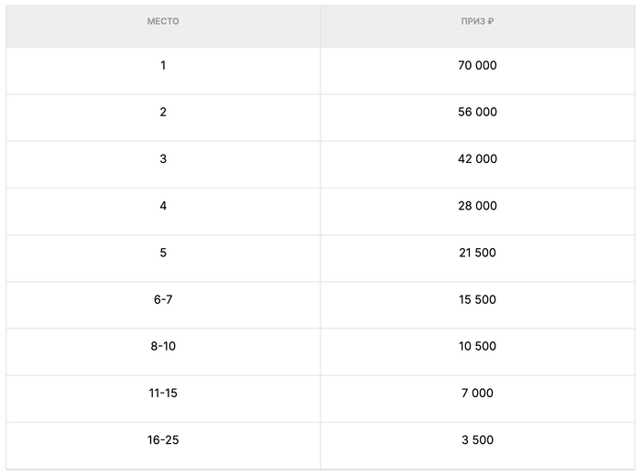Click the 28 000 prize value
The width and height of the screenshot is (641, 475).
[477, 206]
